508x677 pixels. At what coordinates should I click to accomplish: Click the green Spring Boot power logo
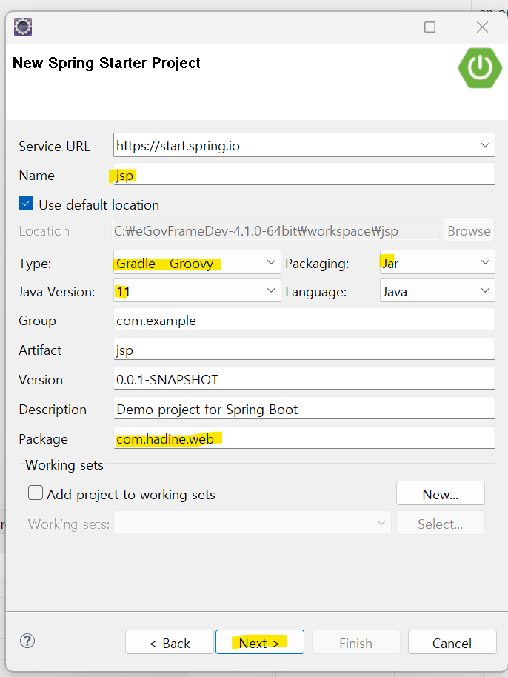[480, 68]
